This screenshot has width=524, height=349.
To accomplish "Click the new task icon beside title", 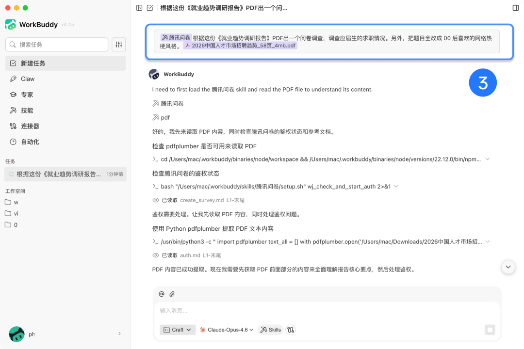I will [x=150, y=8].
